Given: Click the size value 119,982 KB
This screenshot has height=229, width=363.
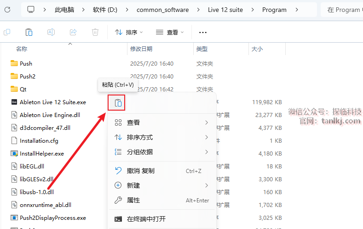Looking at the screenshot, I should coord(267,102).
